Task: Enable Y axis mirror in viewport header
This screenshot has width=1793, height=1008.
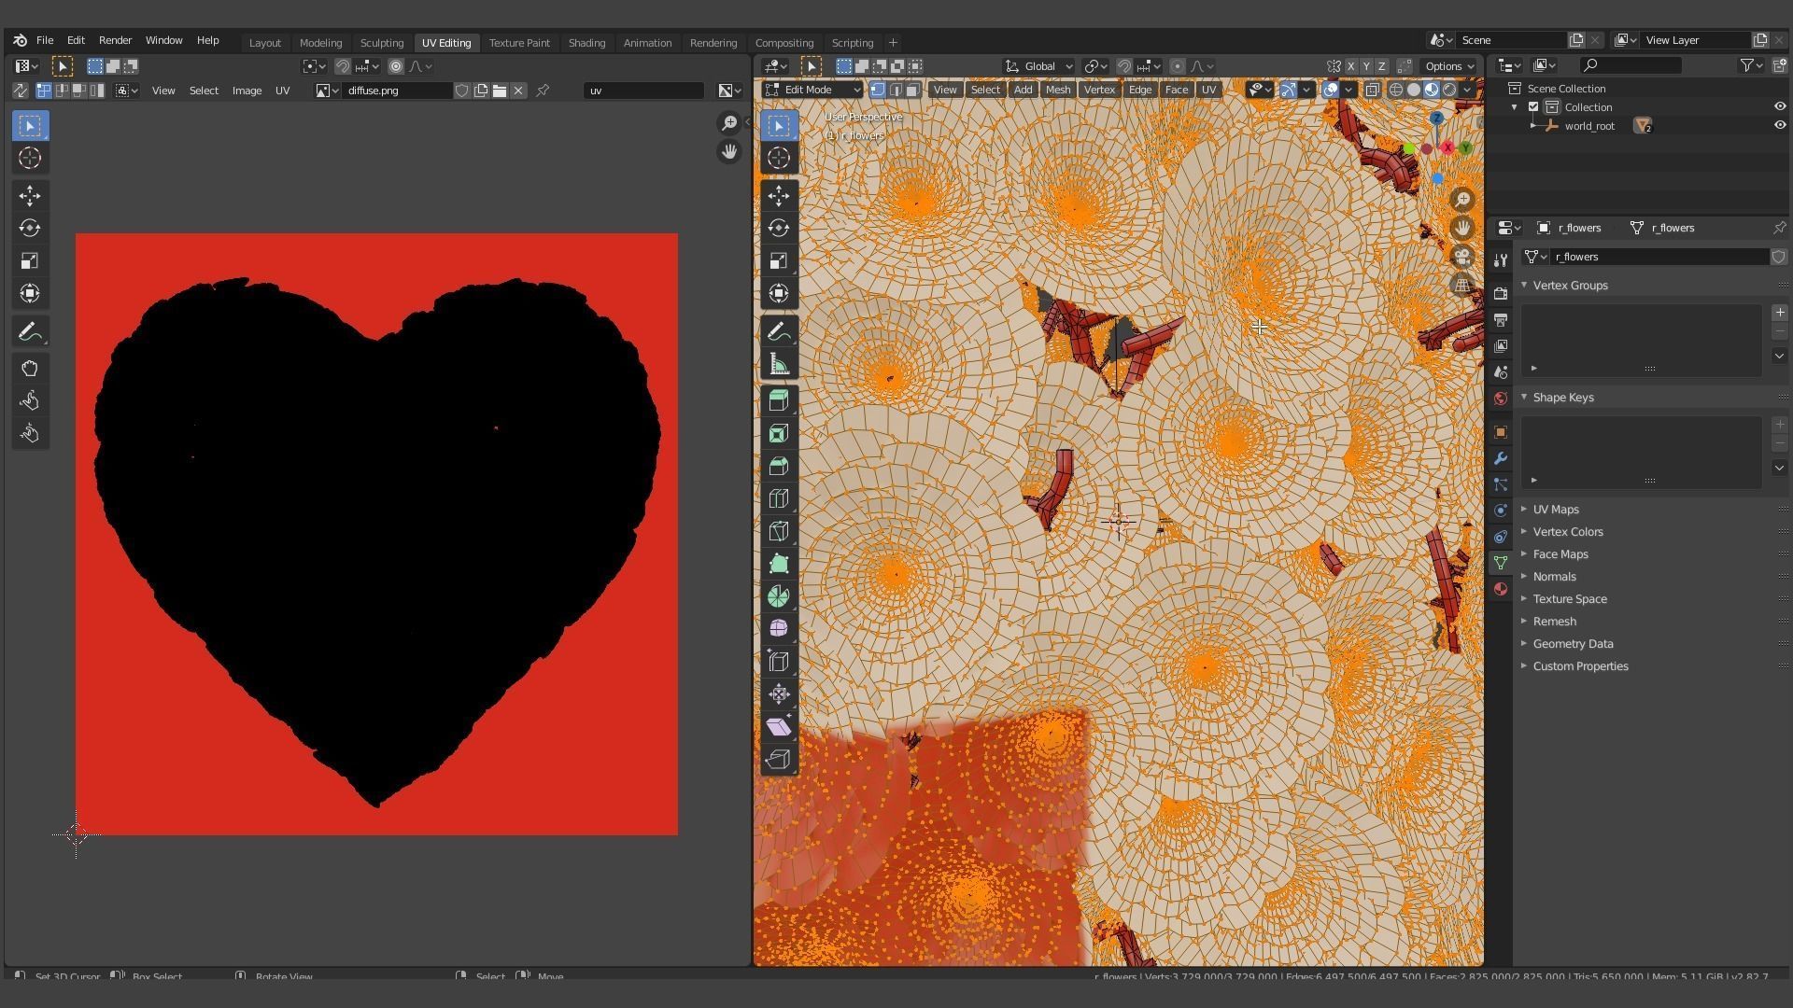Action: click(x=1366, y=66)
